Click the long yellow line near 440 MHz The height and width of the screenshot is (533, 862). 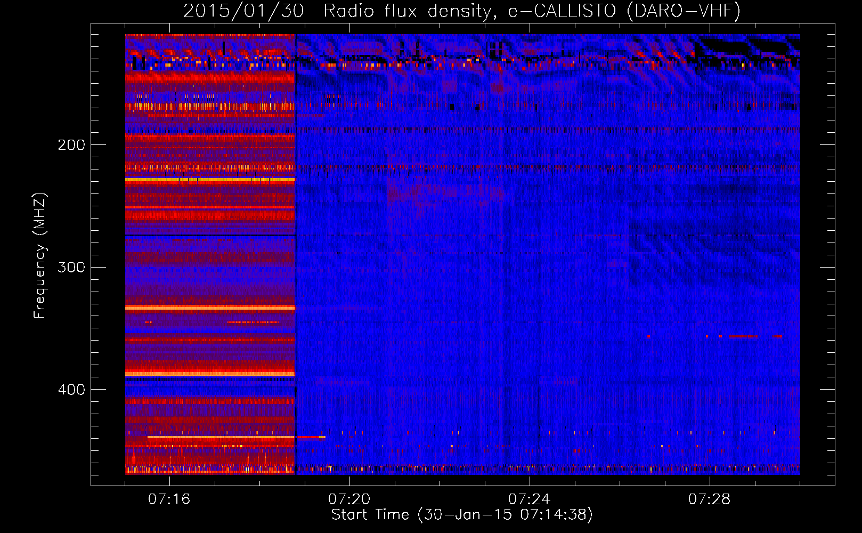pyautogui.click(x=221, y=437)
